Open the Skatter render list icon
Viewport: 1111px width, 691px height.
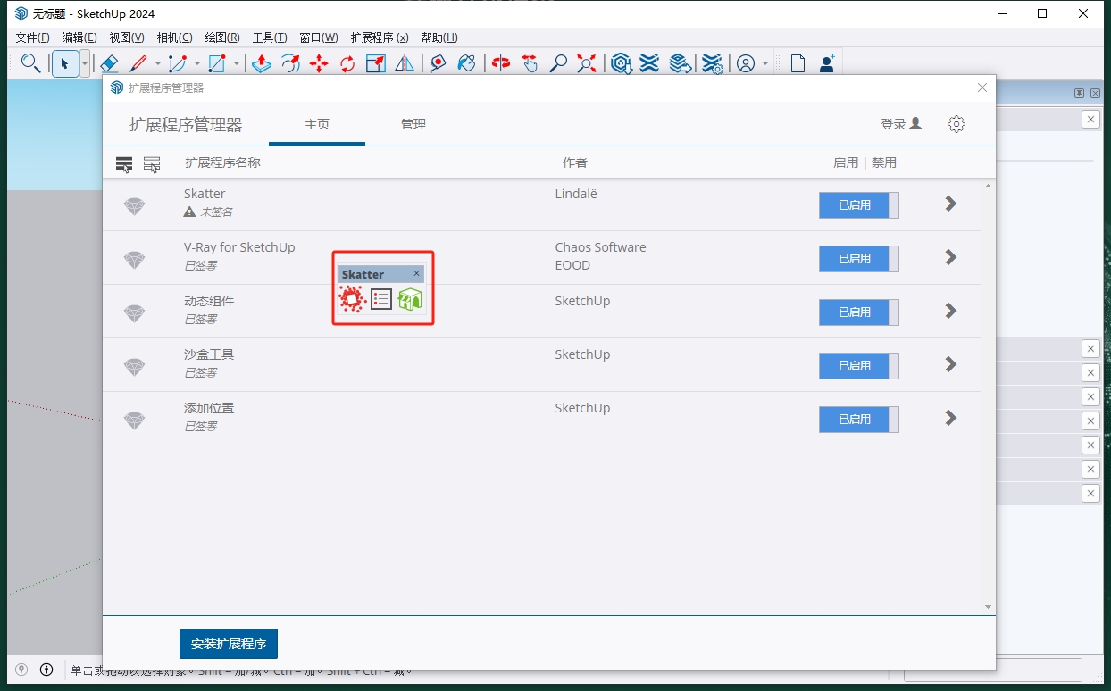(x=381, y=300)
